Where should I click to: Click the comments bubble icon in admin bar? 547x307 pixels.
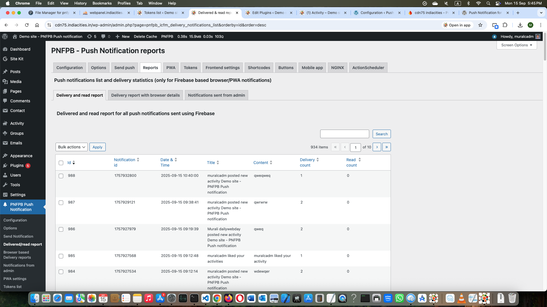pyautogui.click(x=103, y=36)
